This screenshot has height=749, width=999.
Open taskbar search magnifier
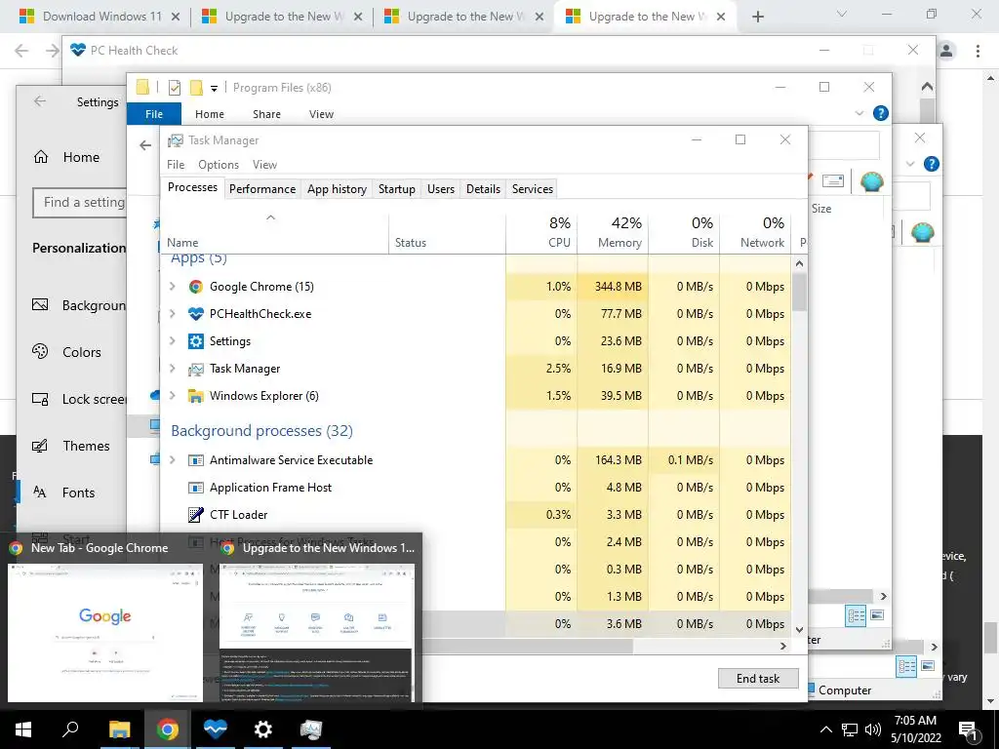[x=70, y=729]
